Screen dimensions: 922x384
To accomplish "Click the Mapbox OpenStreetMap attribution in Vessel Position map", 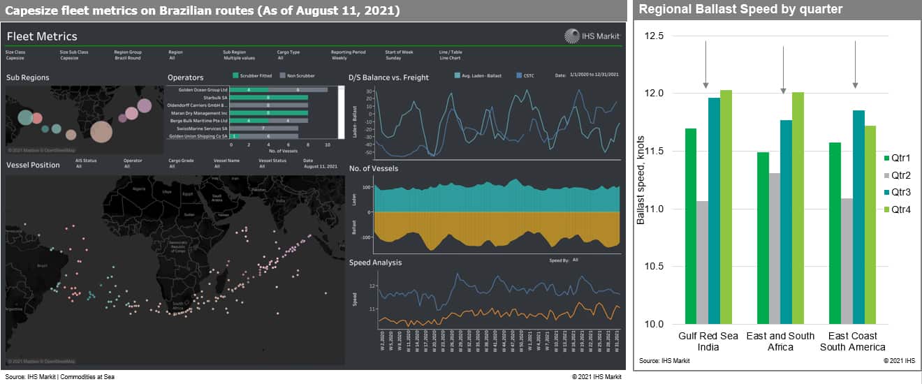I will coord(41,361).
